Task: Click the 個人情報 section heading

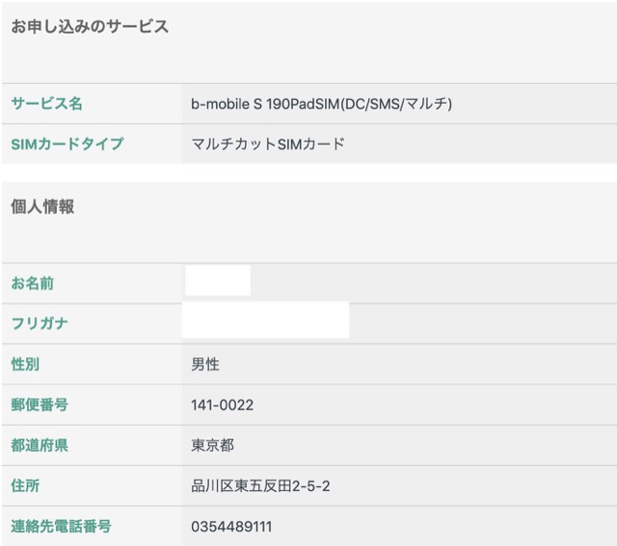Action: pyautogui.click(x=42, y=206)
